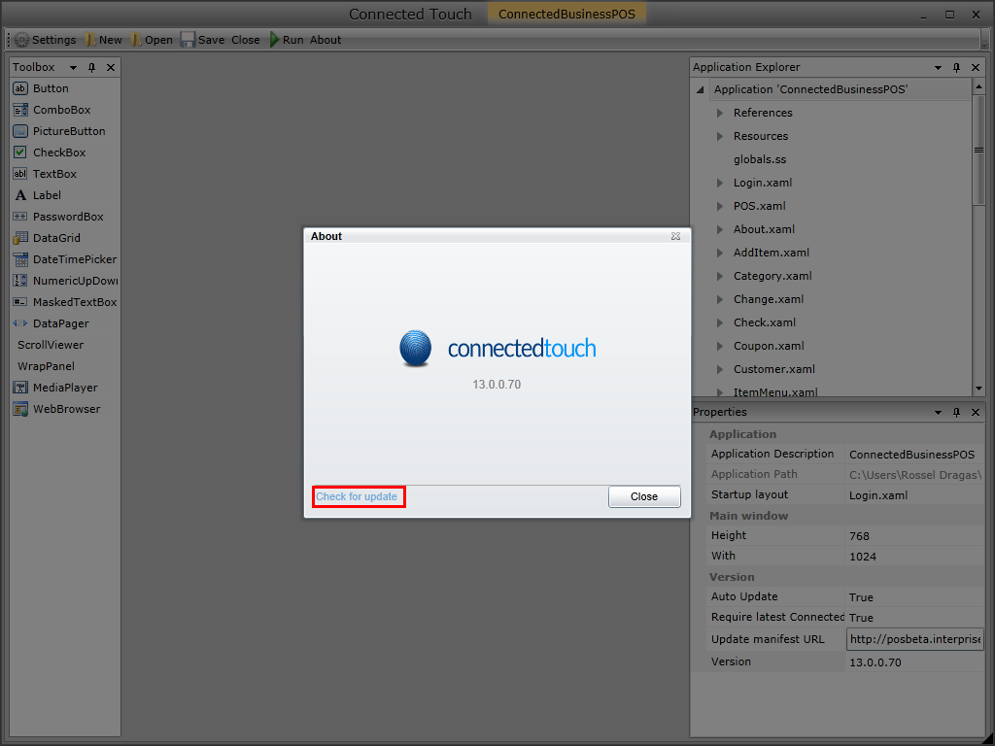Image resolution: width=995 pixels, height=746 pixels.
Task: Select Check.xaml in the tree
Action: [x=765, y=322]
